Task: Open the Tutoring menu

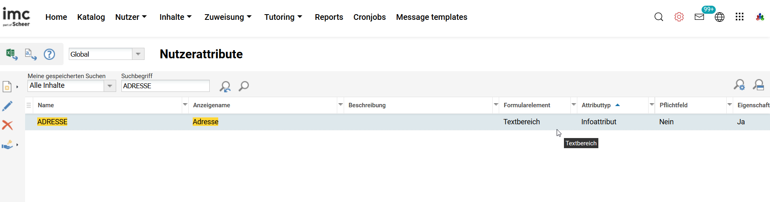Action: pyautogui.click(x=283, y=17)
